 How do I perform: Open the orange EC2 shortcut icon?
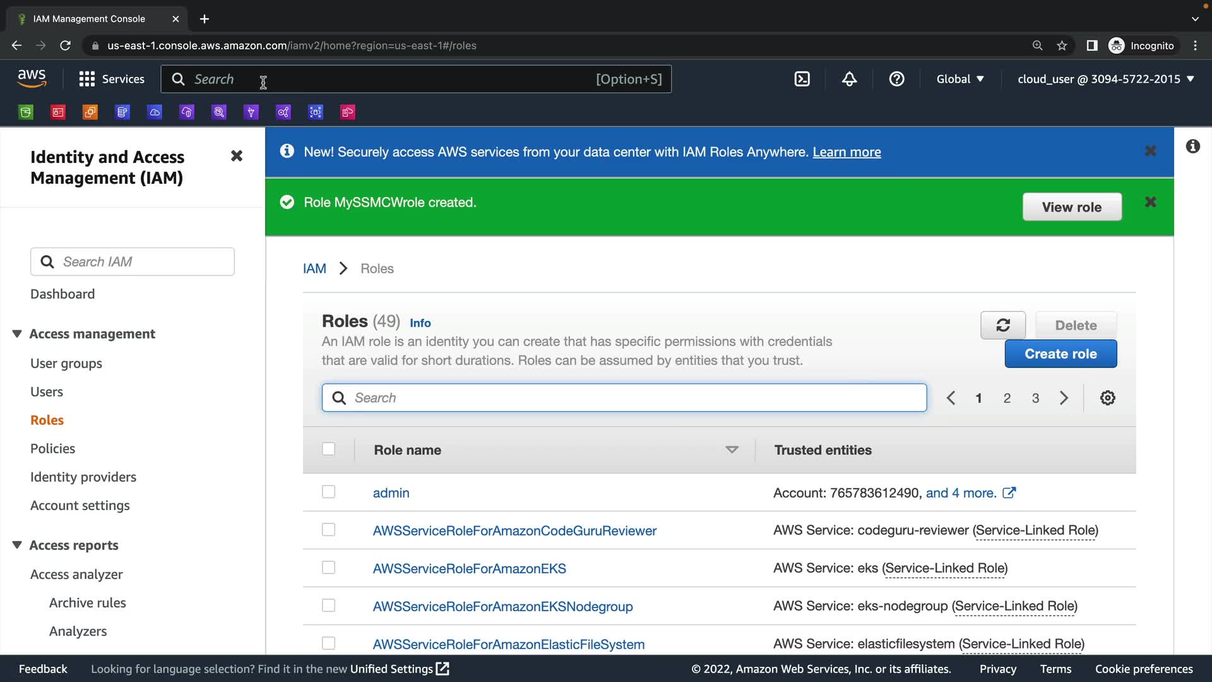tap(90, 112)
